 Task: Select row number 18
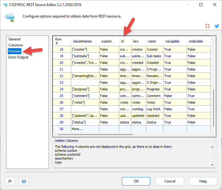pyautogui.click(x=61, y=49)
